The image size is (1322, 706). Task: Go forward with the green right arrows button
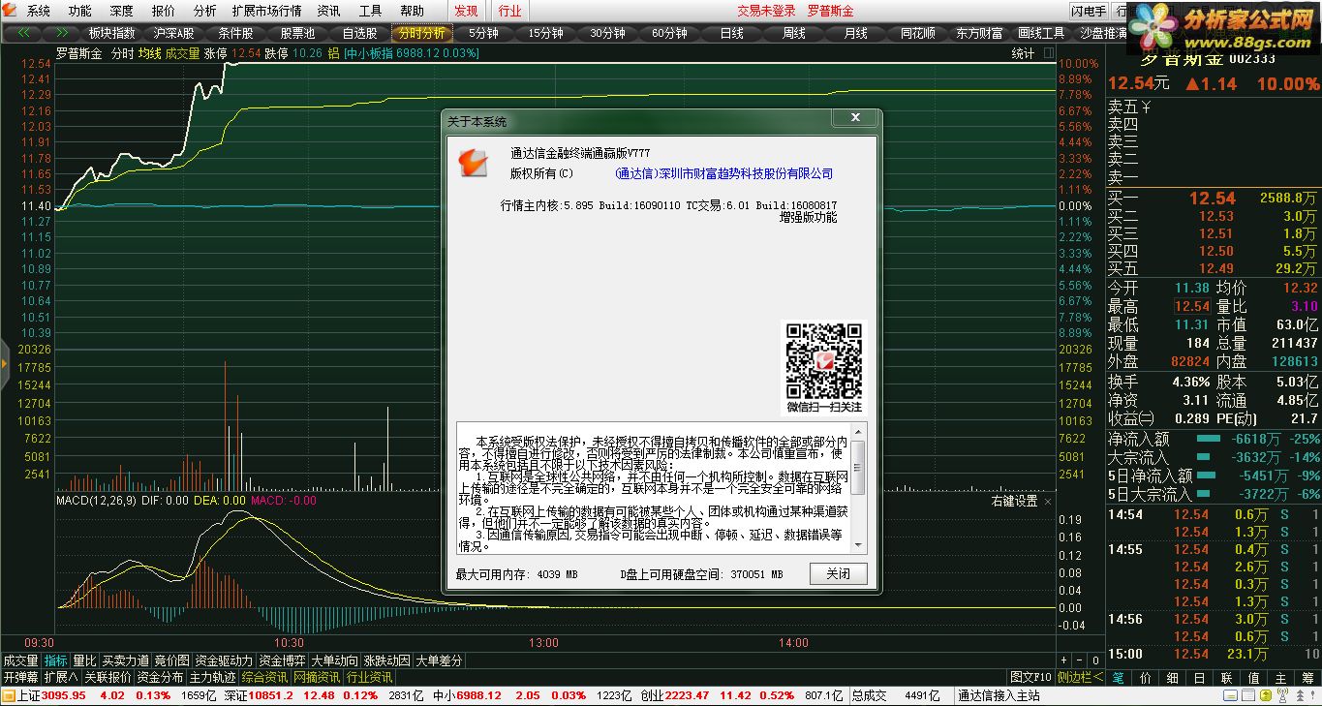62,33
